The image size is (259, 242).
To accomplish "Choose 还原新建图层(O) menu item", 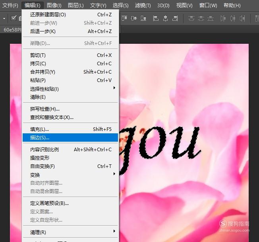I will click(70, 15).
